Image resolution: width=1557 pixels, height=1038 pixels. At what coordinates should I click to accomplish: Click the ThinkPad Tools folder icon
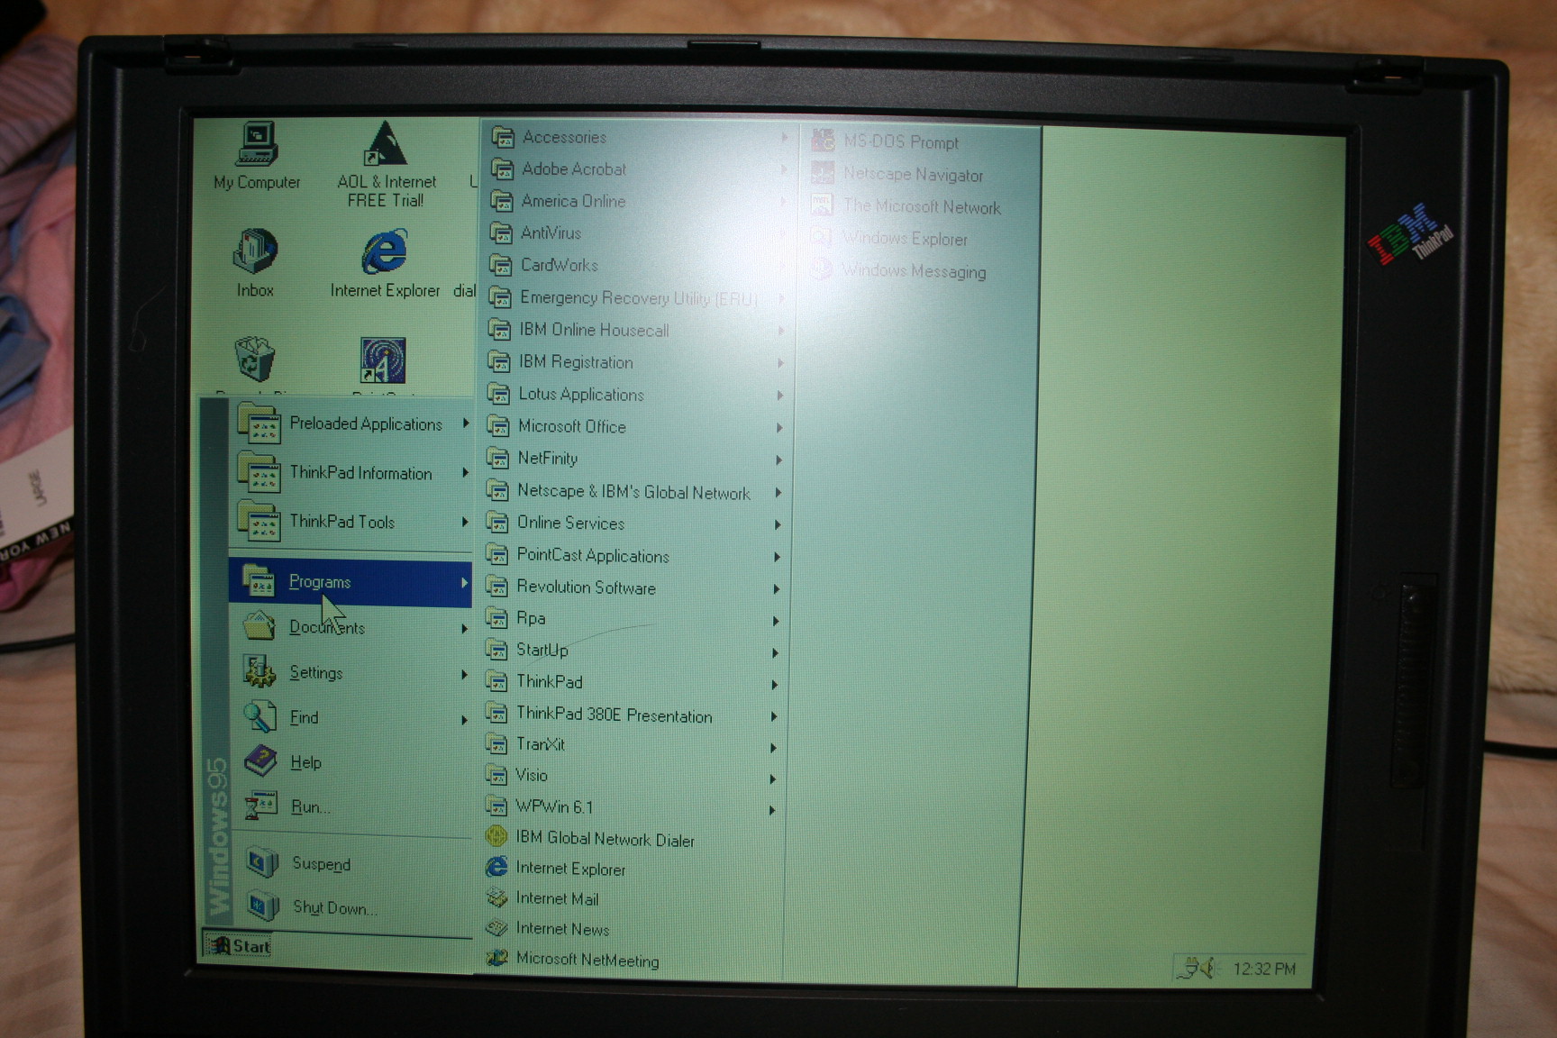(x=259, y=522)
